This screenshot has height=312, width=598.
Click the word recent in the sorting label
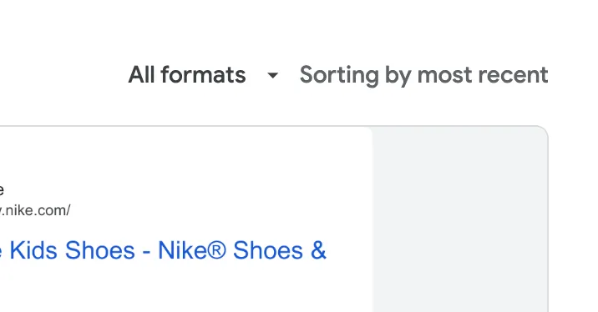(514, 75)
